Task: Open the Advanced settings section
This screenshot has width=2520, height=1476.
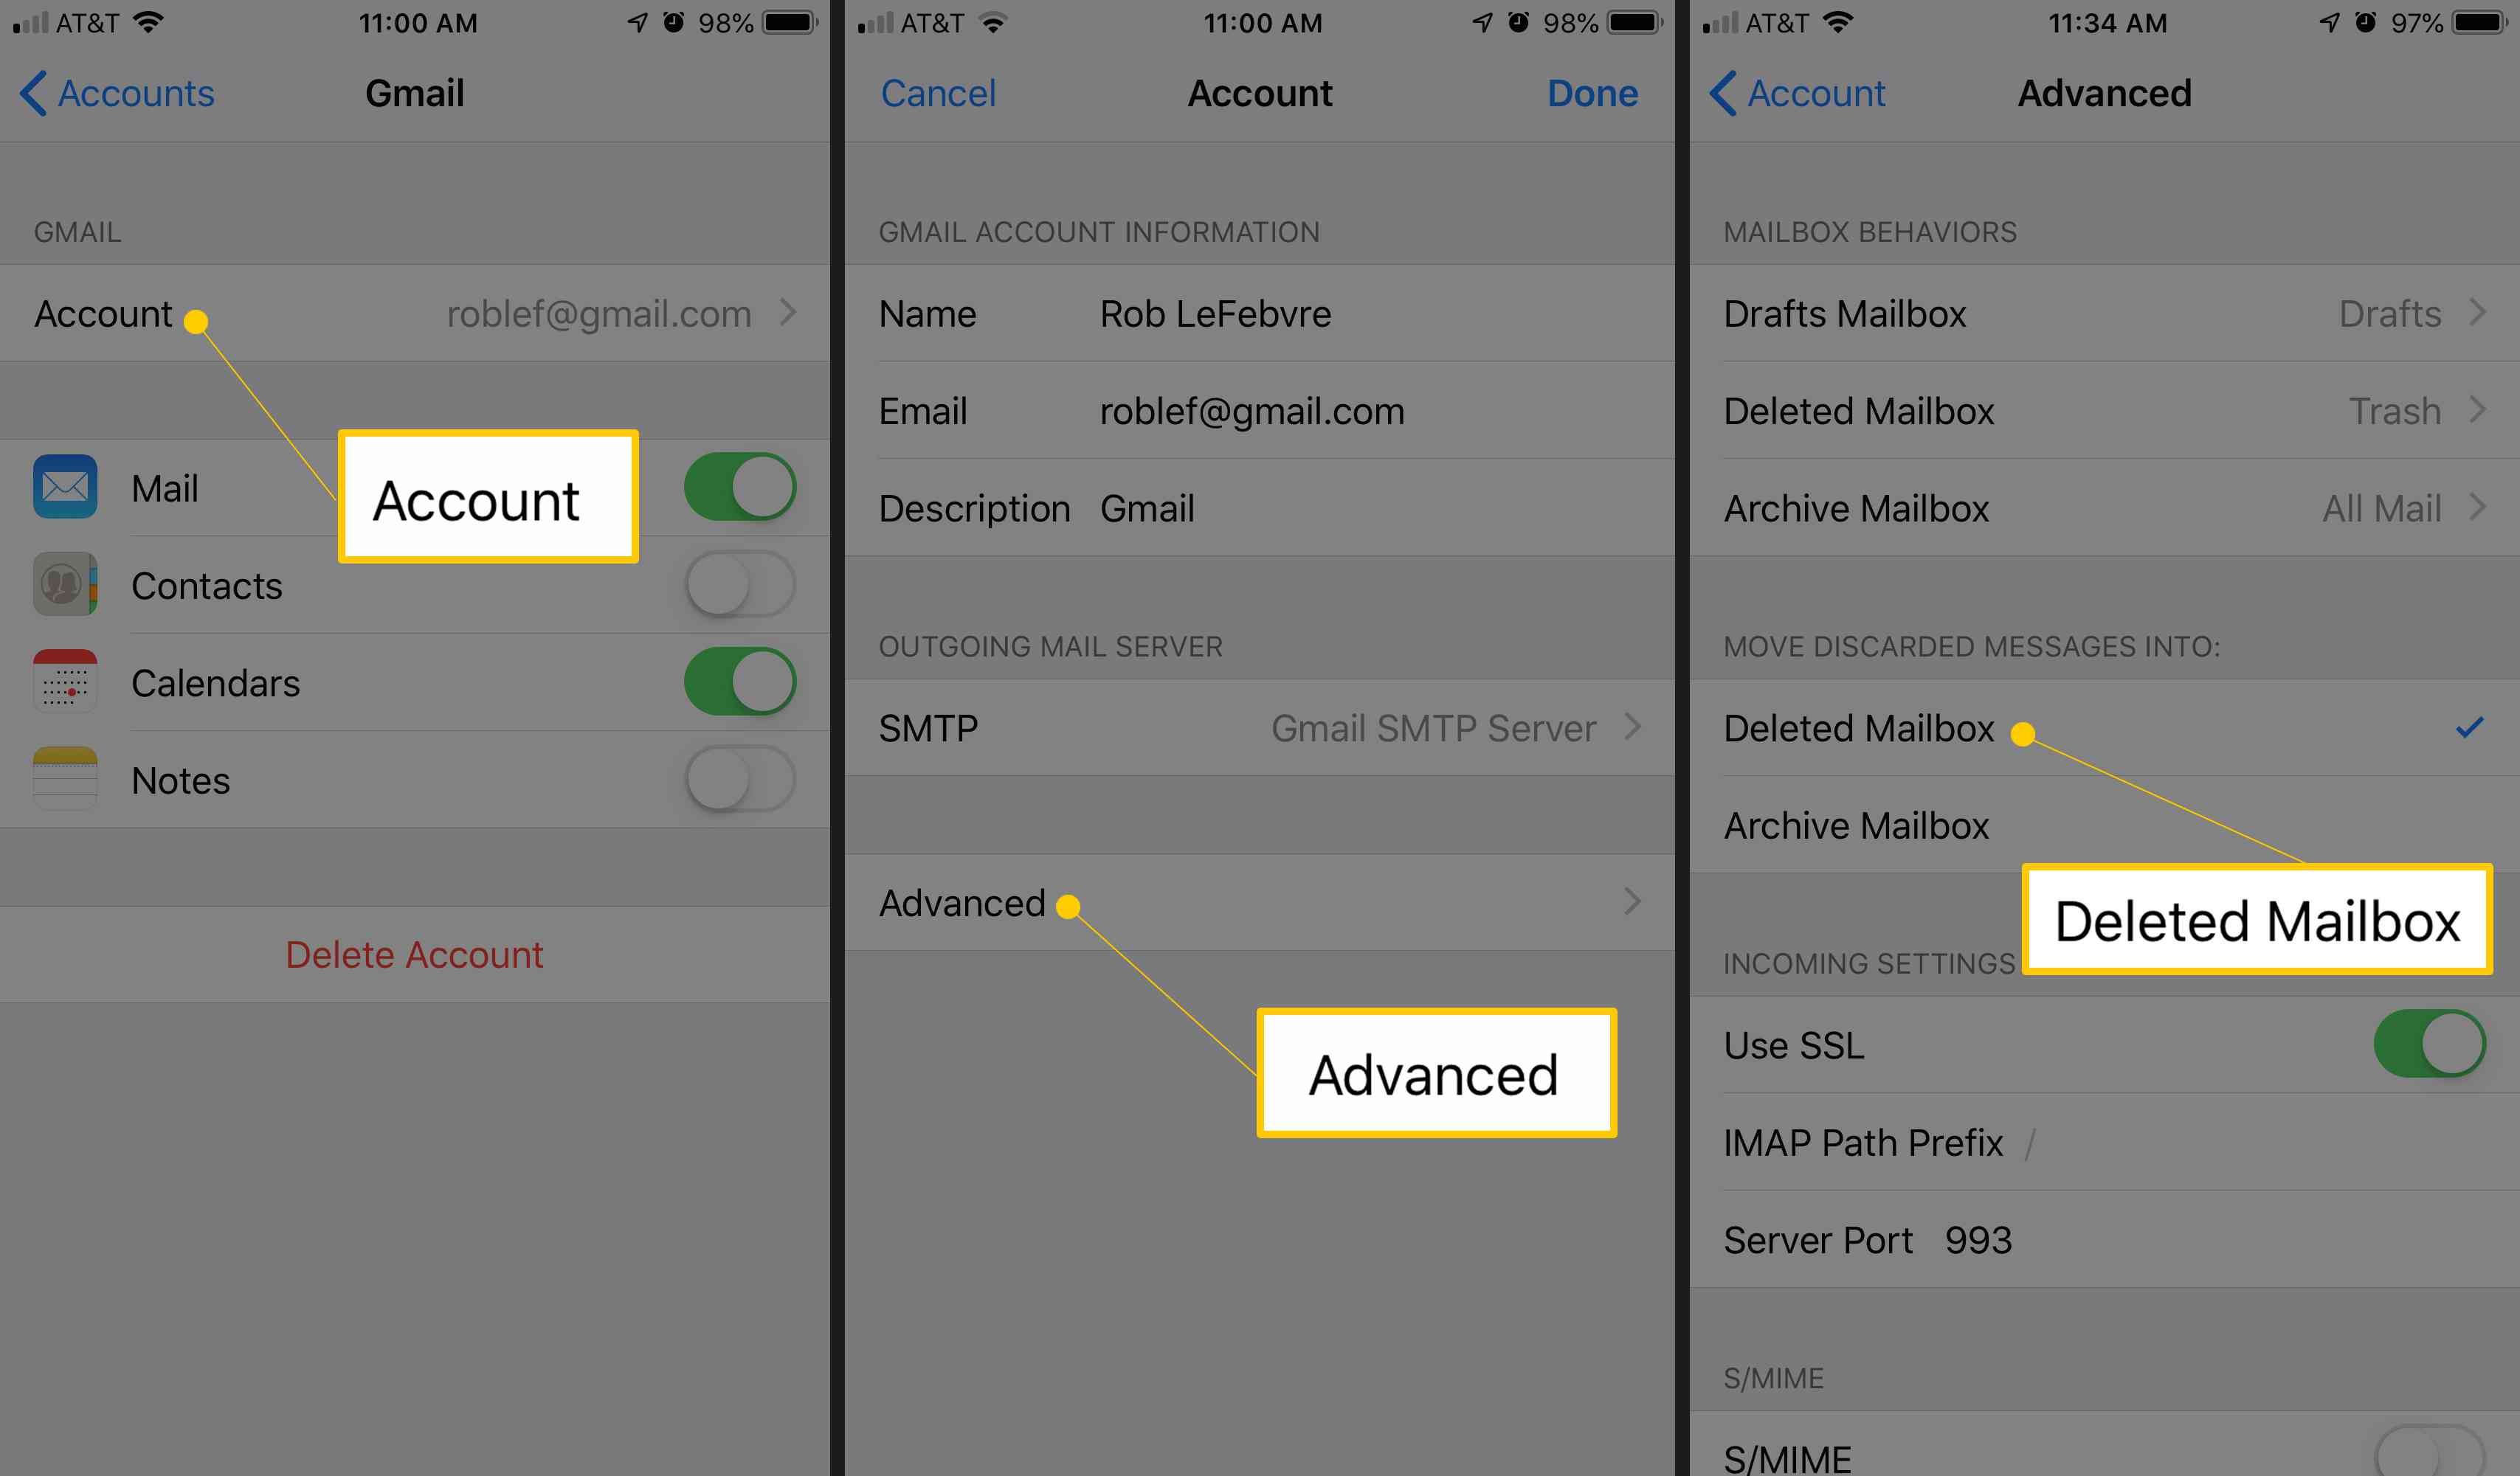Action: pos(1258,901)
